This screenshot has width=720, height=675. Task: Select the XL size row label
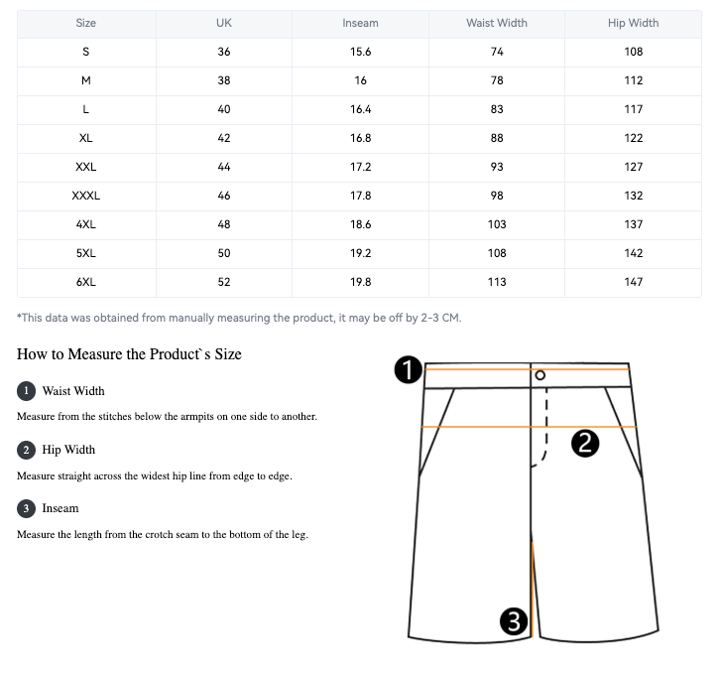tap(86, 138)
